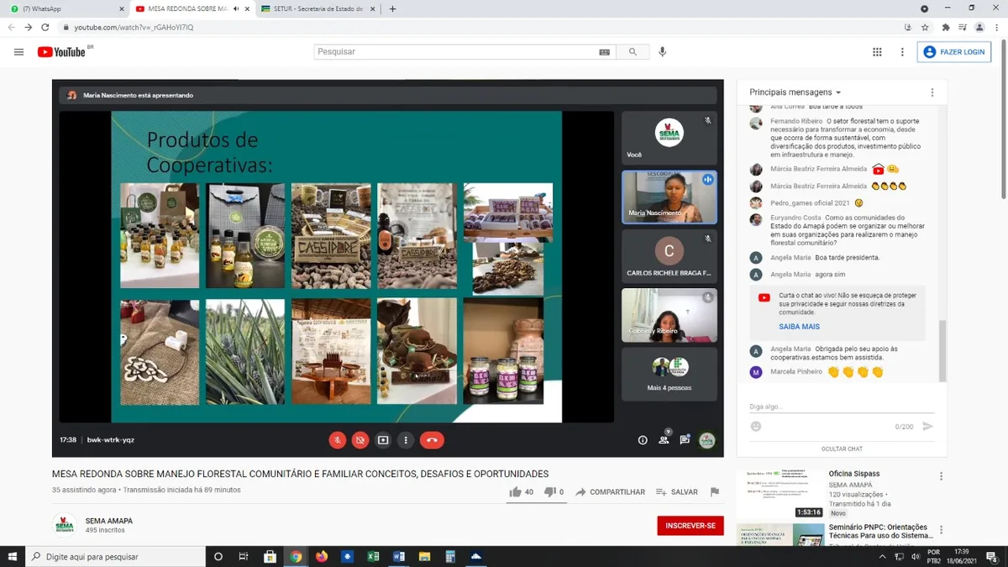Select the Maria Nascimento participant tile
Viewport: 1008px width, 567px height.
[669, 197]
